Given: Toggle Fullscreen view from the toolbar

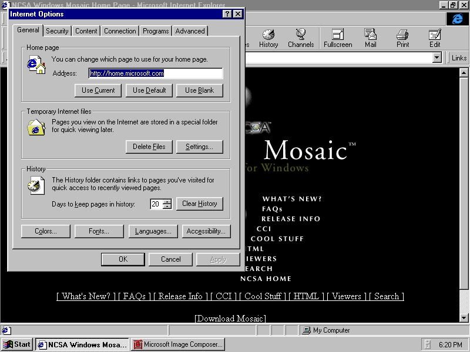Looking at the screenshot, I should click(338, 38).
